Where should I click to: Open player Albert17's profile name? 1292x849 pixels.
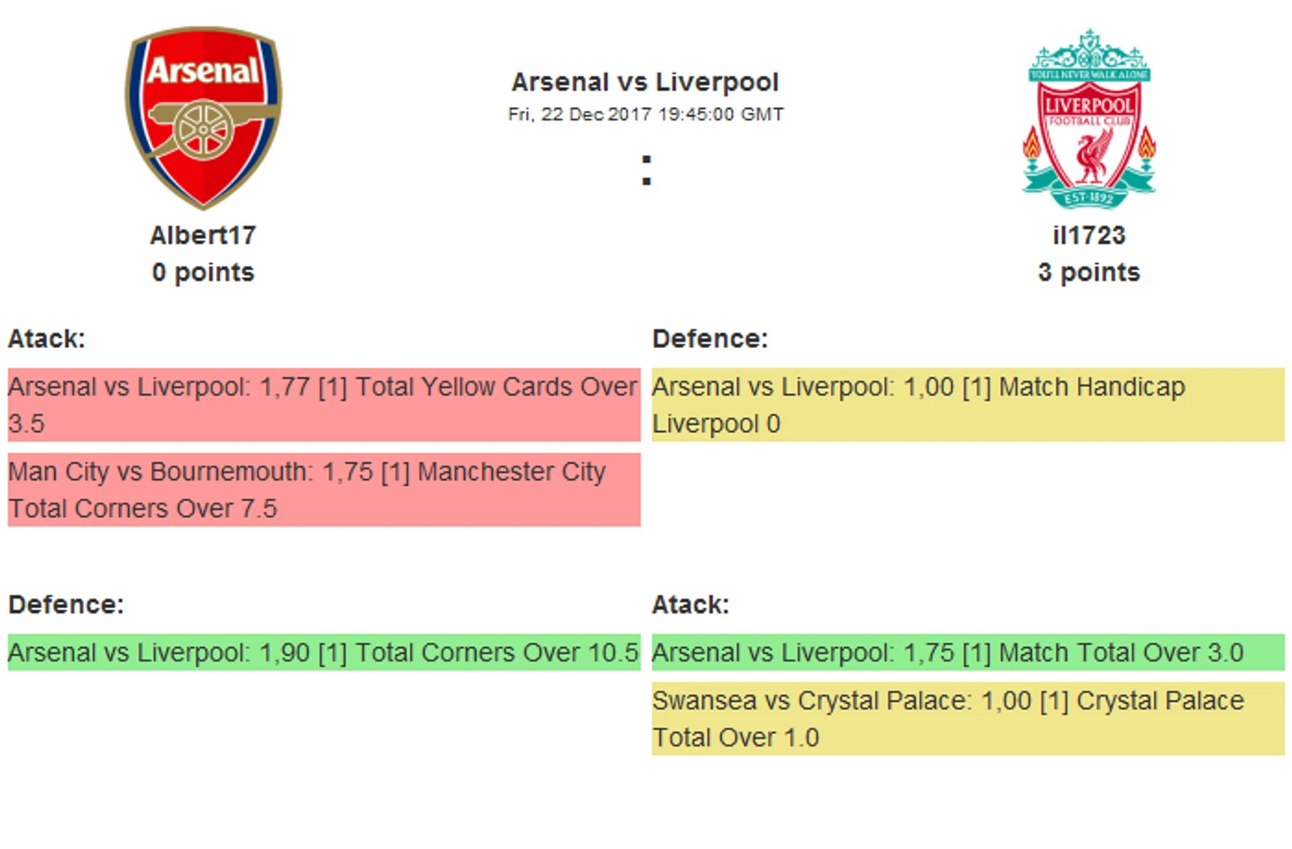pyautogui.click(x=203, y=235)
